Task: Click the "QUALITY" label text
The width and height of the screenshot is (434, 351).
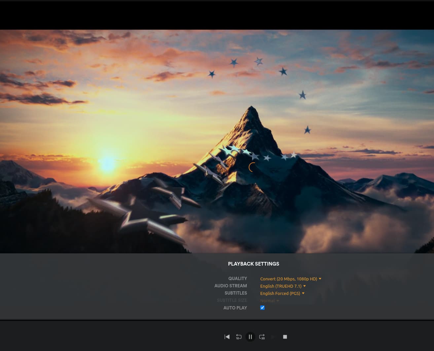Action: click(x=237, y=278)
